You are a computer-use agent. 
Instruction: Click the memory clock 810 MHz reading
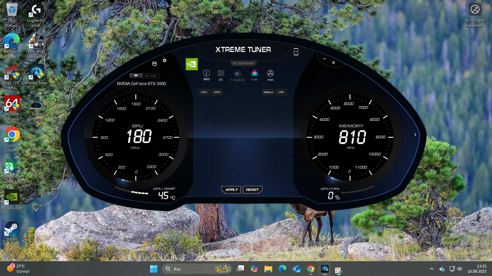point(352,137)
